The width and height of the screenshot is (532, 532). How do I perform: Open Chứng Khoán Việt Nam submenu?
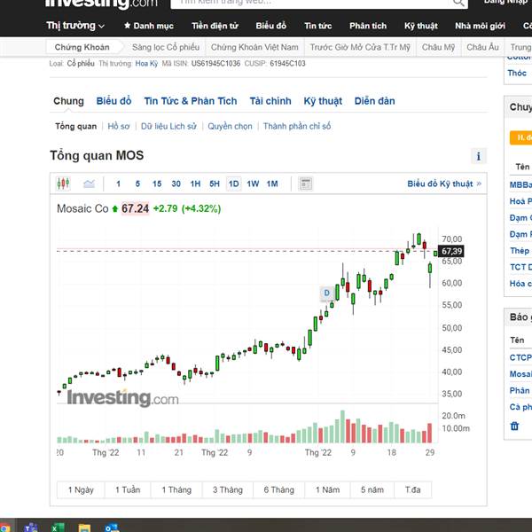pos(254,47)
